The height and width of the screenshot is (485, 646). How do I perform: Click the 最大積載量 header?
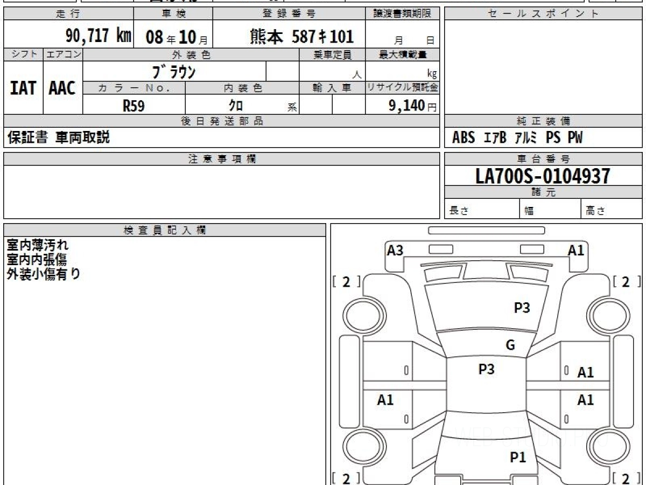tap(403, 54)
